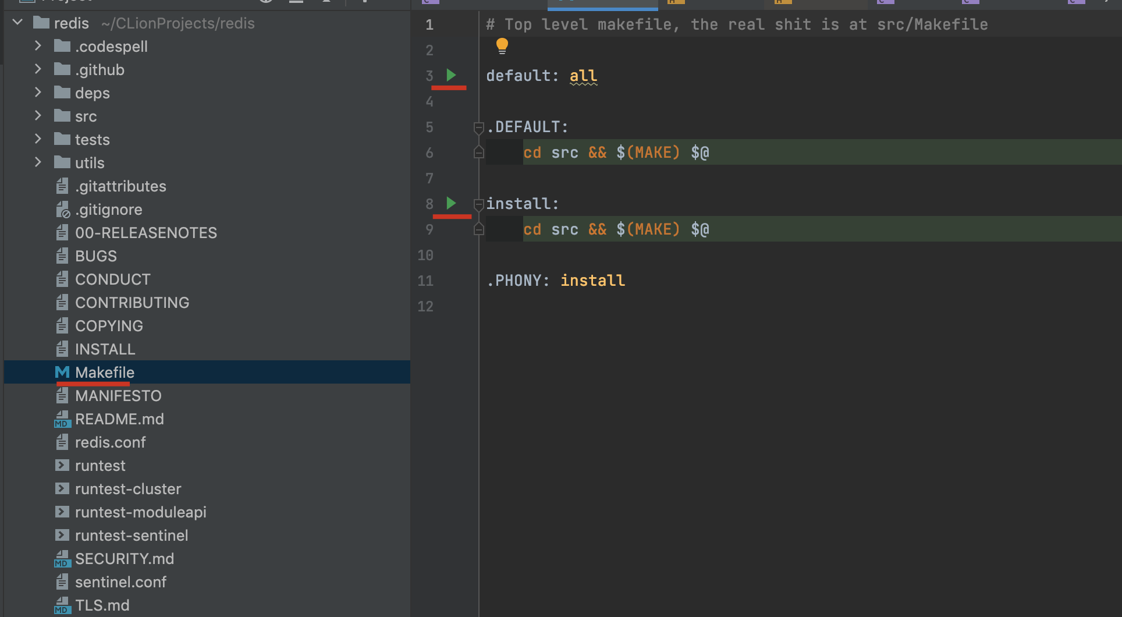Click line number 12 in the gutter
The image size is (1122, 617).
tap(425, 306)
